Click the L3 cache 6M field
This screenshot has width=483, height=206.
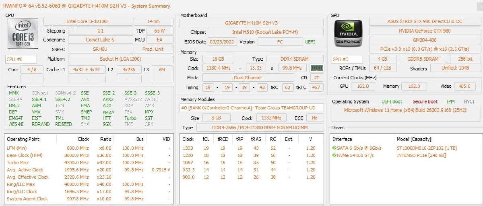click(x=162, y=70)
